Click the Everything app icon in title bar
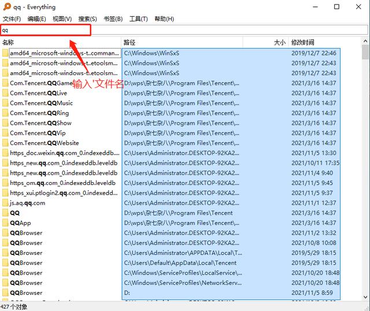The width and height of the screenshot is (370, 311). (x=6, y=7)
